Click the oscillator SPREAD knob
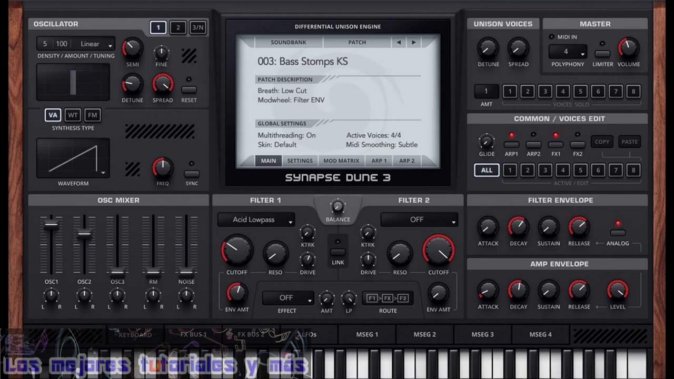This screenshot has height=379, width=674. [x=163, y=84]
